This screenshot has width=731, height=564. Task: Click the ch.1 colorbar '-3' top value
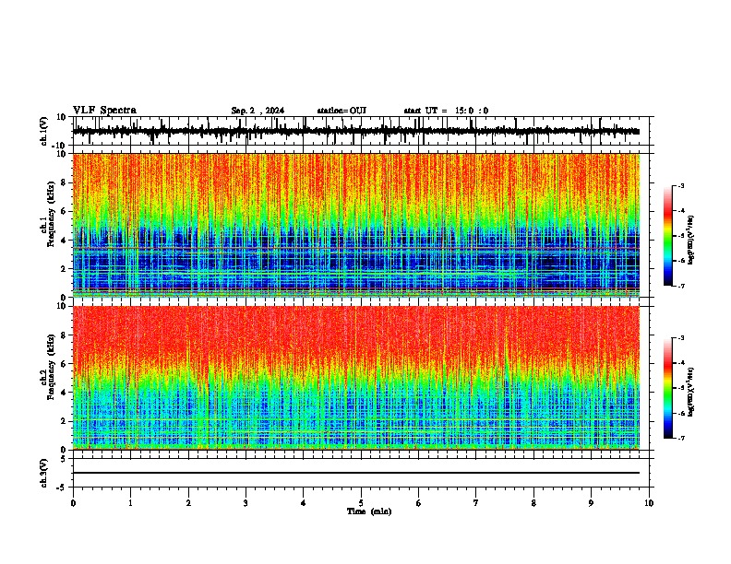point(680,185)
